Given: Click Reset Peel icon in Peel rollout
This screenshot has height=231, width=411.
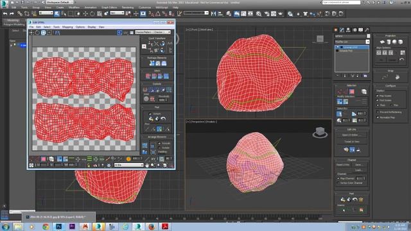Looking at the screenshot, I should tap(163, 119).
